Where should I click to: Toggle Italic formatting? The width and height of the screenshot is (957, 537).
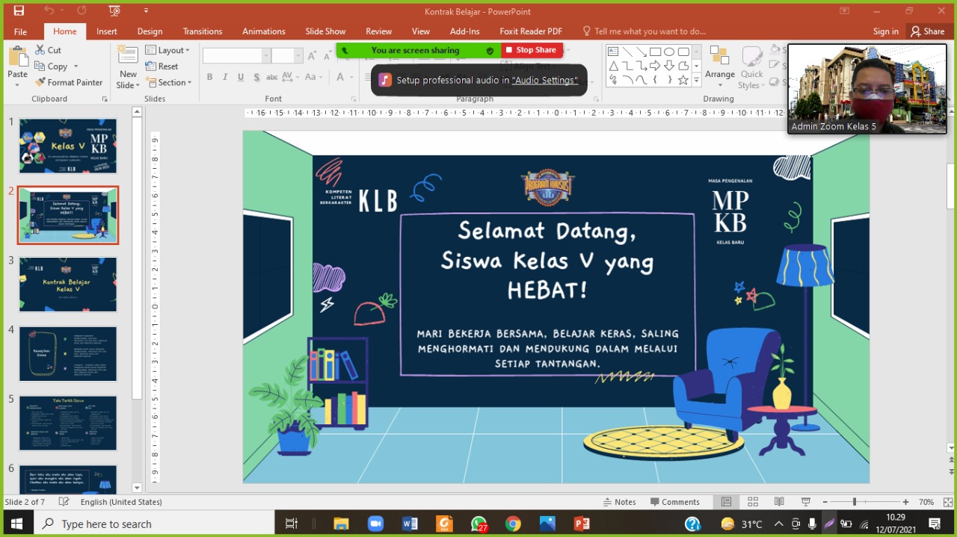225,77
